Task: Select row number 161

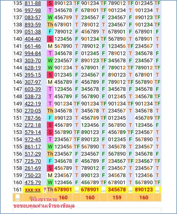Action: (18, 190)
